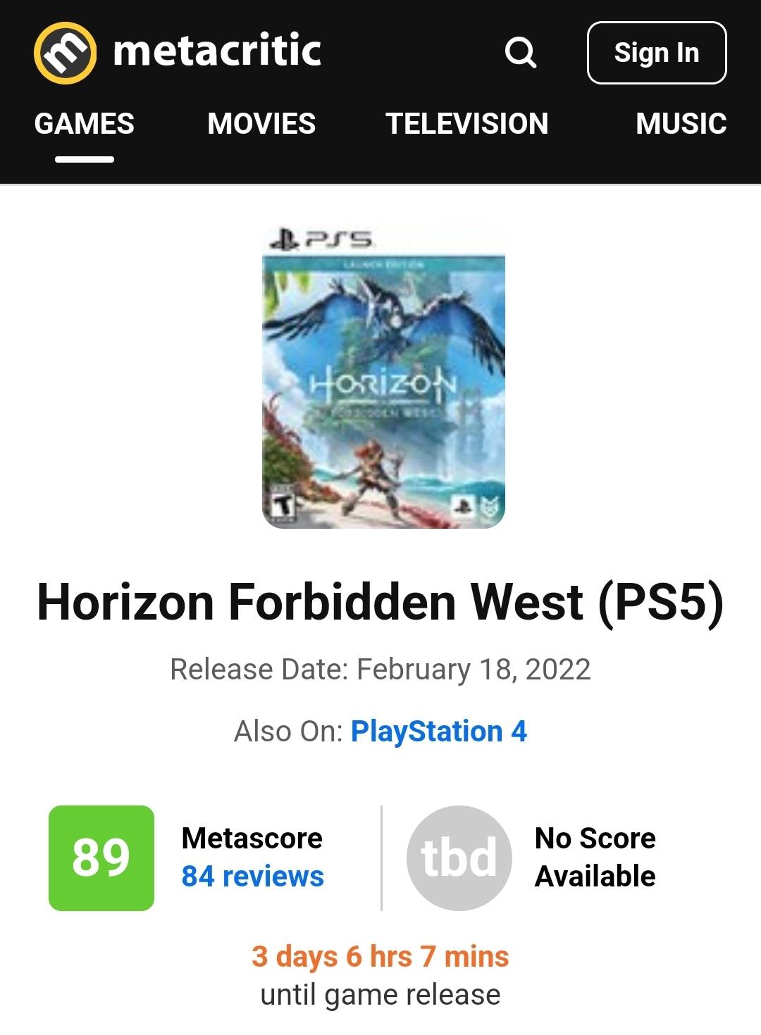Open the TELEVISION section
Screen dimensions: 761x1035
coord(467,124)
